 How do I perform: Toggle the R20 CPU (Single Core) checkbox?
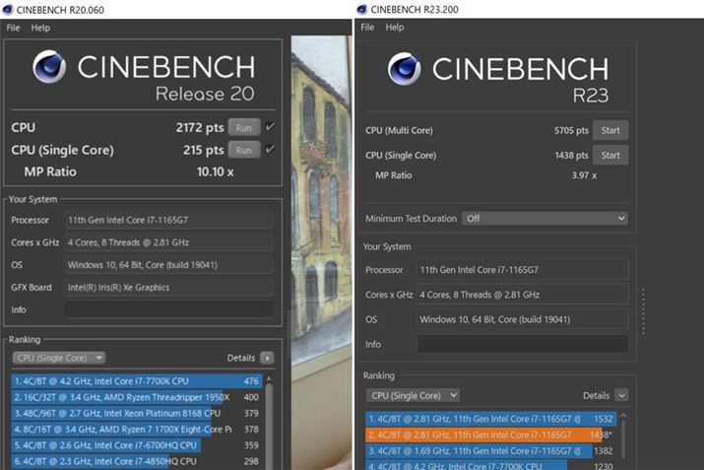tap(270, 149)
